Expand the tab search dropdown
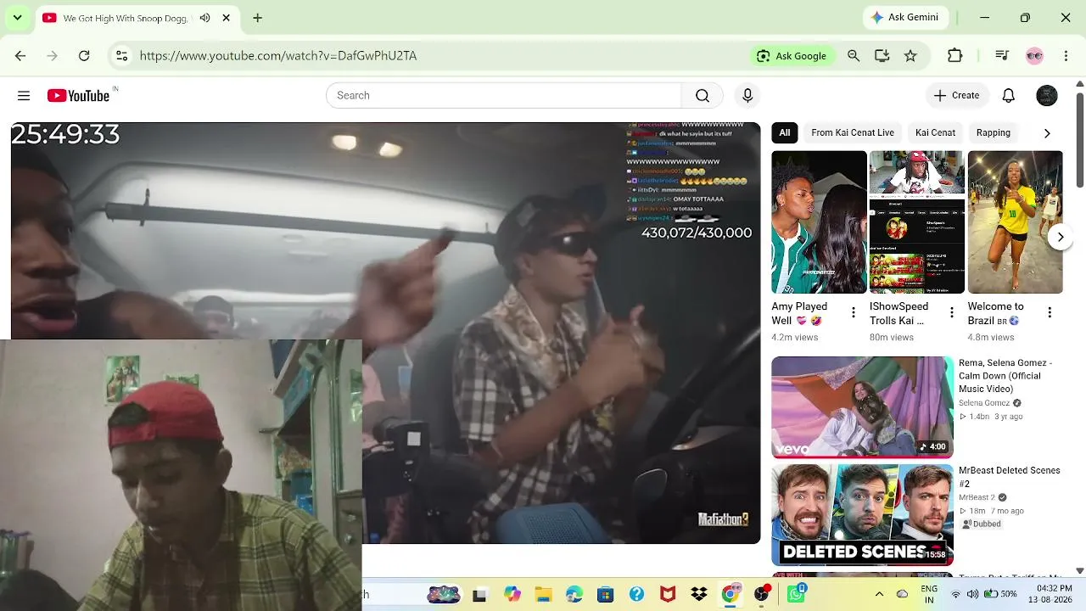The image size is (1086, 611). tap(17, 18)
